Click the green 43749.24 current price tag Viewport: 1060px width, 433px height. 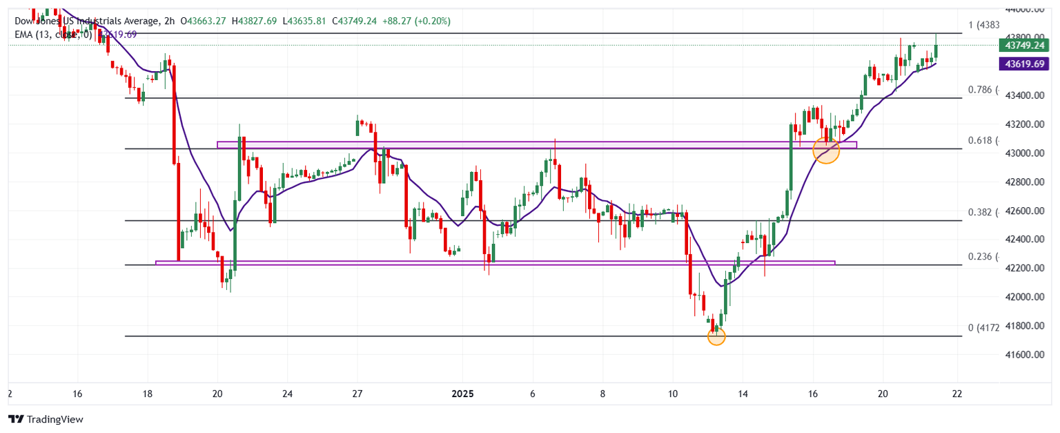pos(1023,46)
